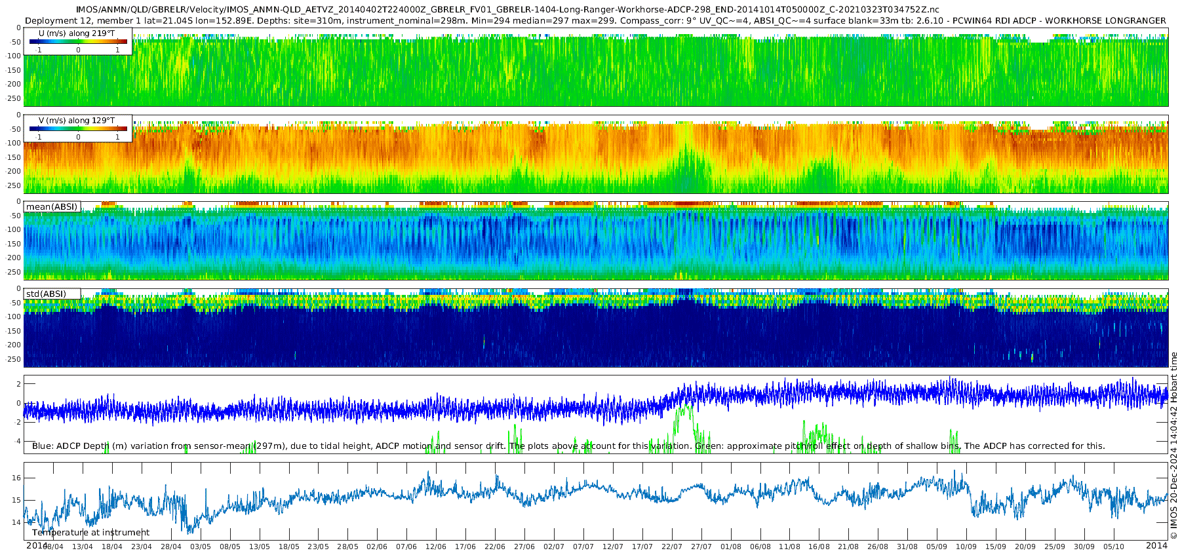The width and height of the screenshot is (1180, 557).
Task: Click the 28/04 date tick label
Action: (170, 547)
